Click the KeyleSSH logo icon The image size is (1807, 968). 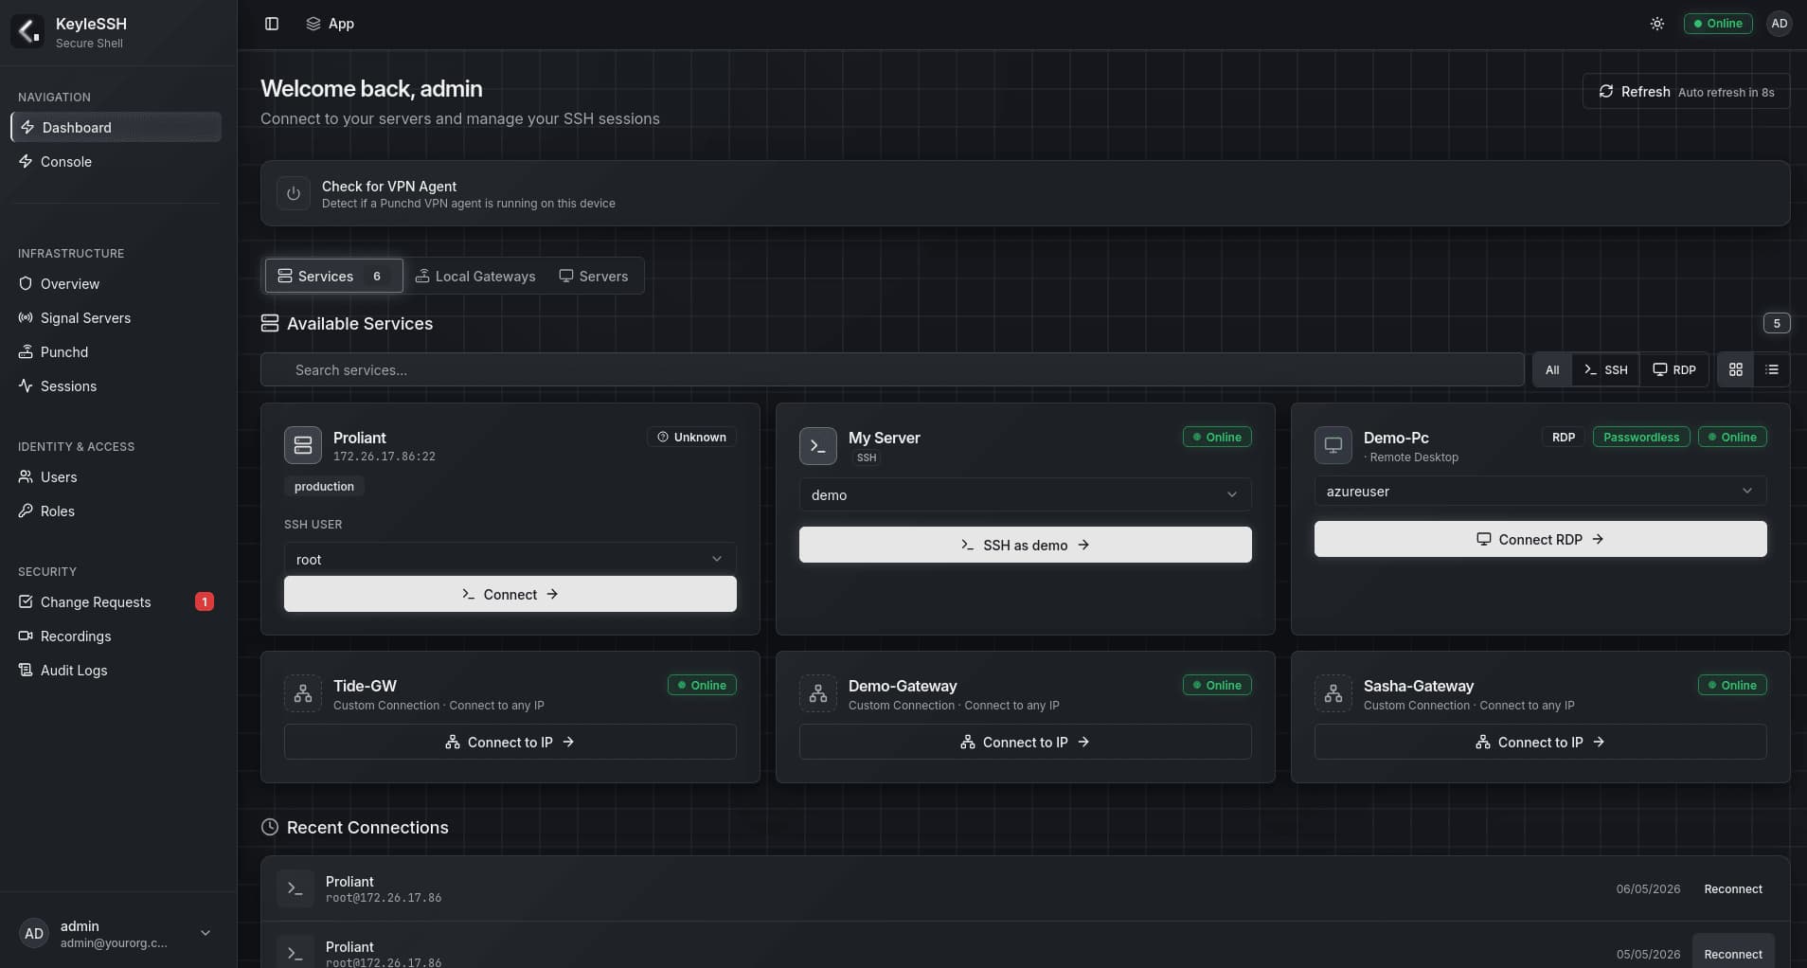click(27, 31)
